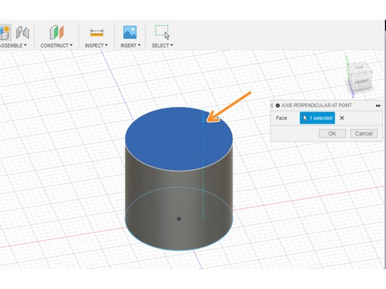Click the Insert image icon
This screenshot has height=289, width=386.
[x=130, y=32]
